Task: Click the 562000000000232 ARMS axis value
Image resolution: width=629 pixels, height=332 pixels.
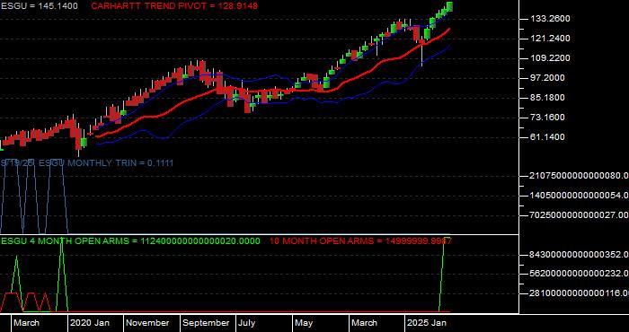Action: 580,275
